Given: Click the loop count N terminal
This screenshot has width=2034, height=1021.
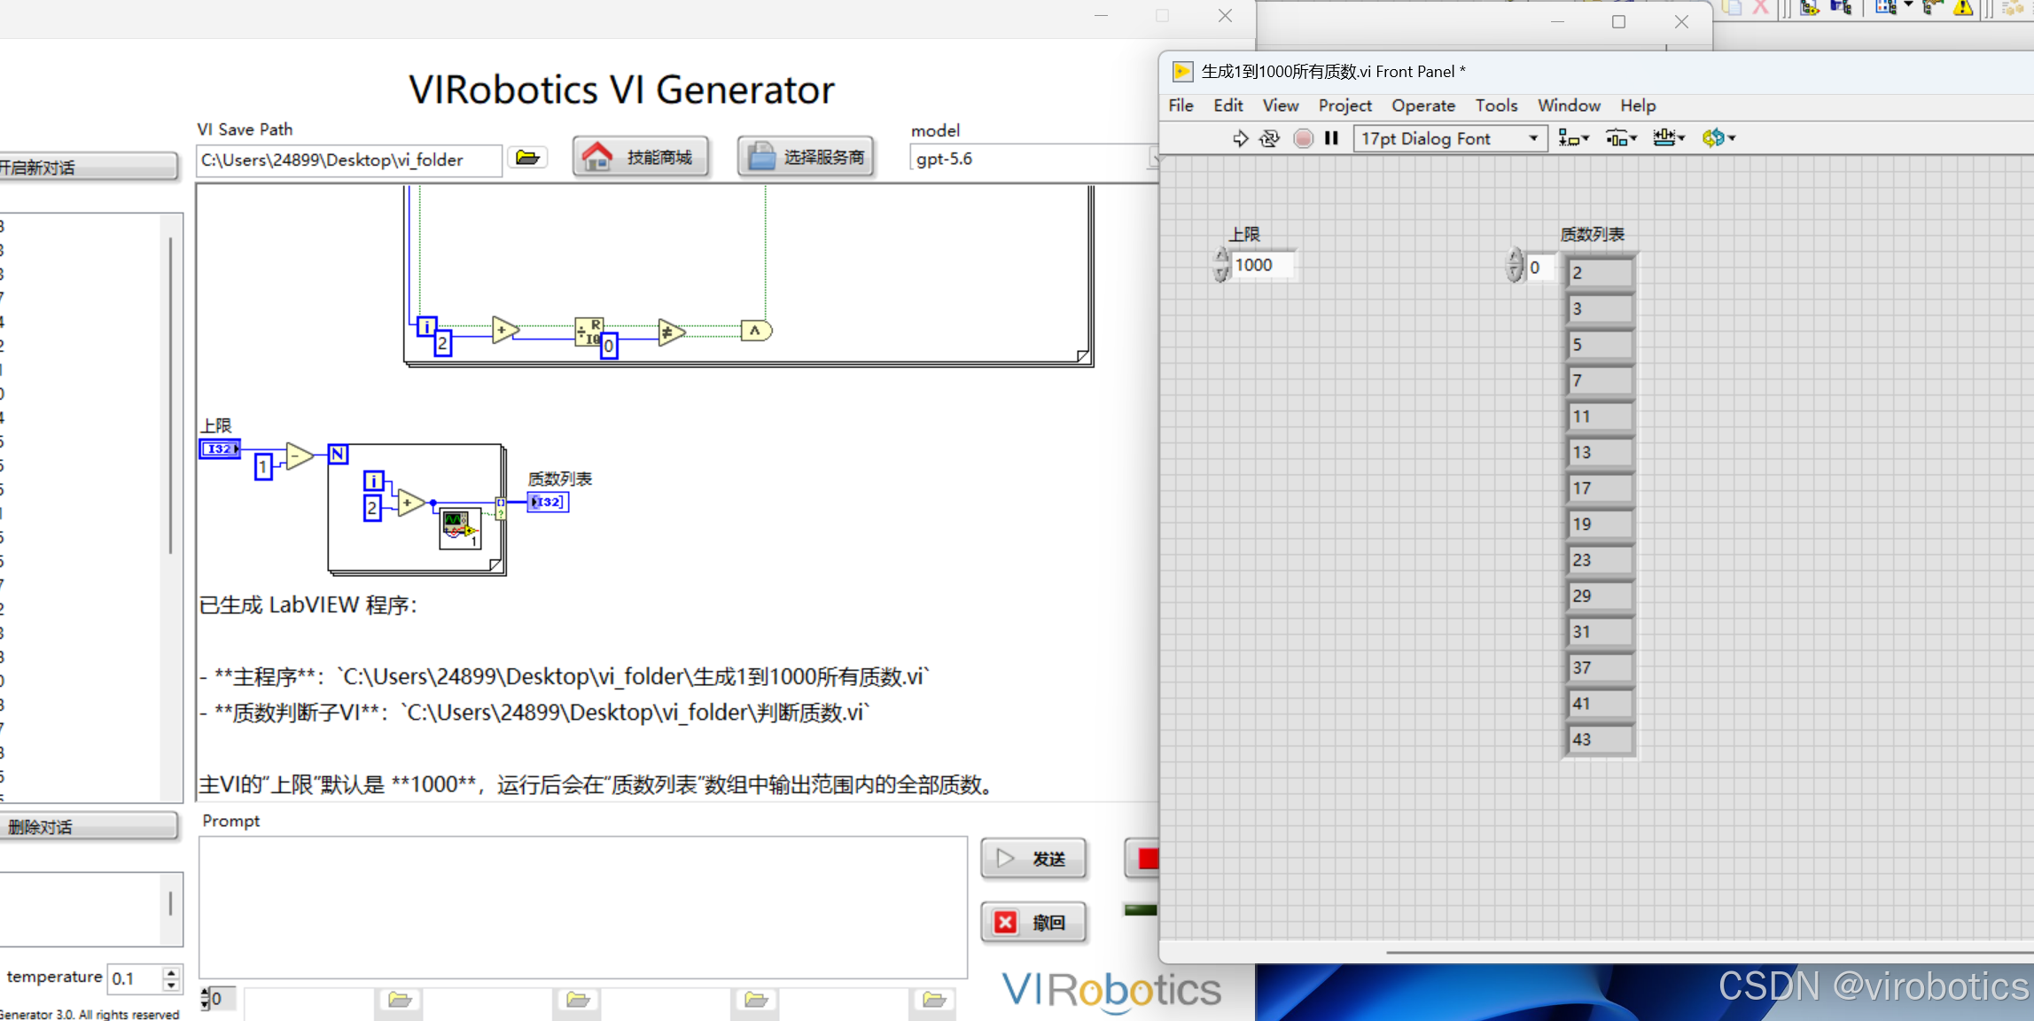Looking at the screenshot, I should click(x=338, y=455).
